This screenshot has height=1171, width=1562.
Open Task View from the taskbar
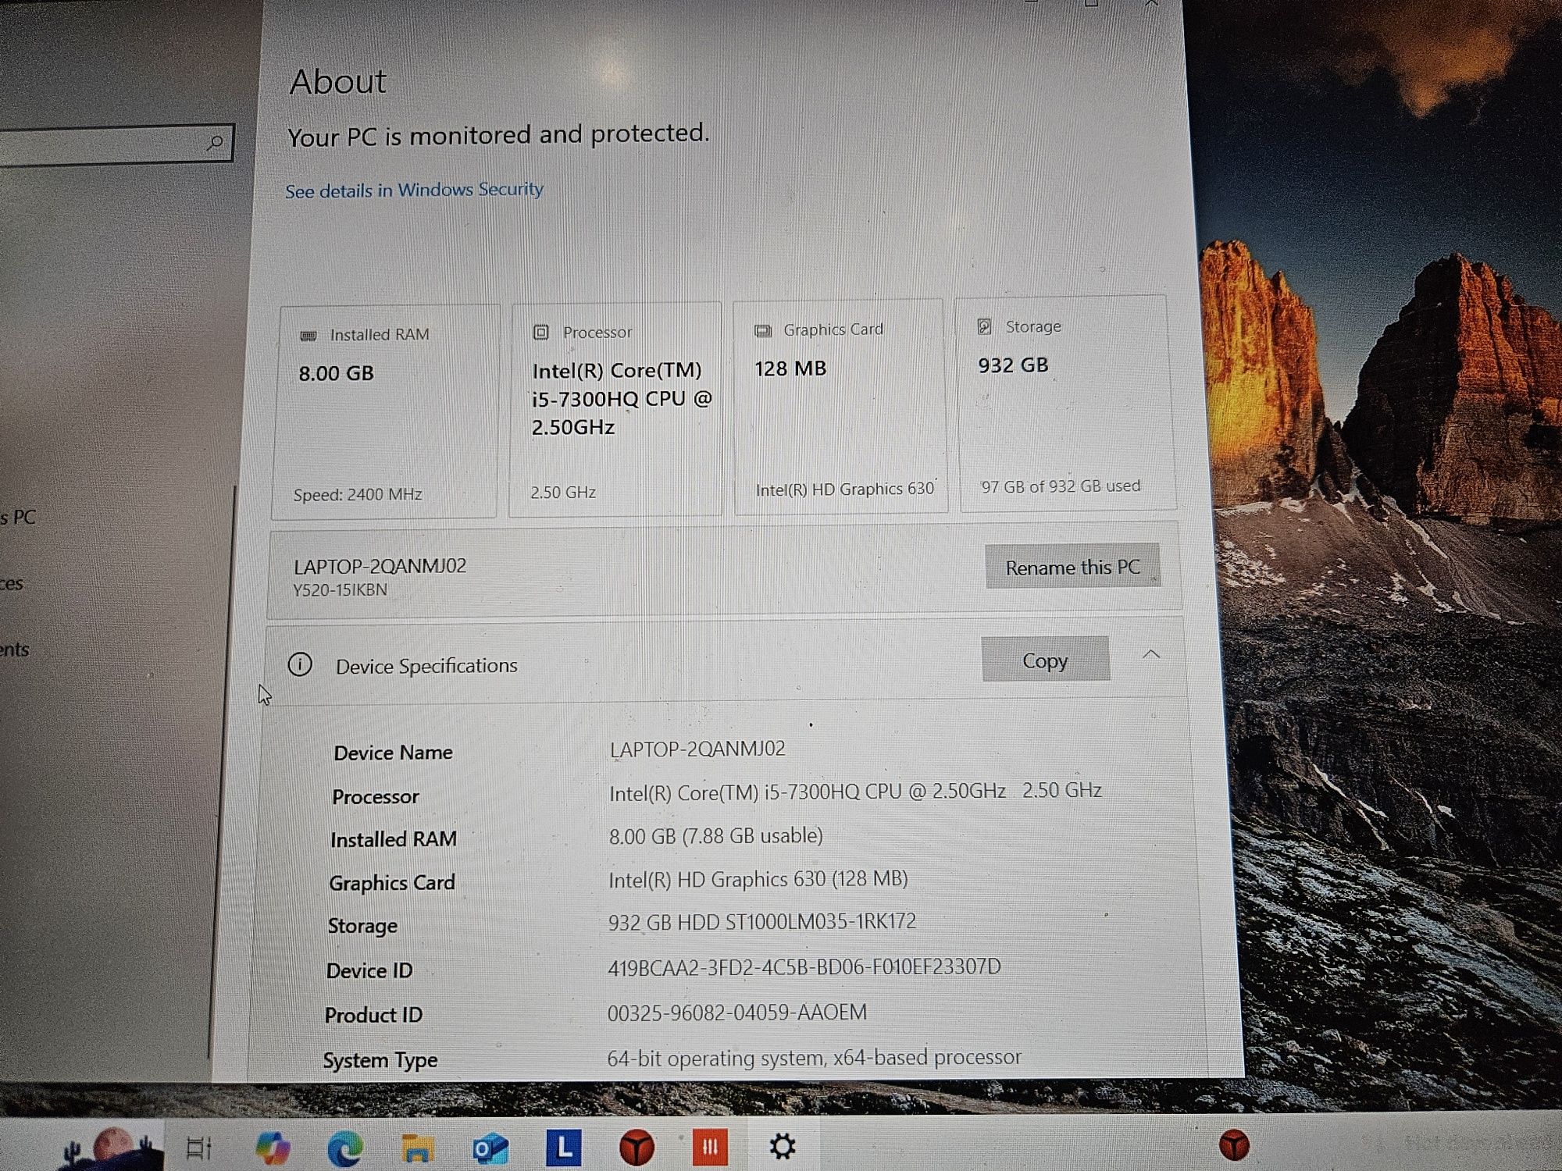199,1148
